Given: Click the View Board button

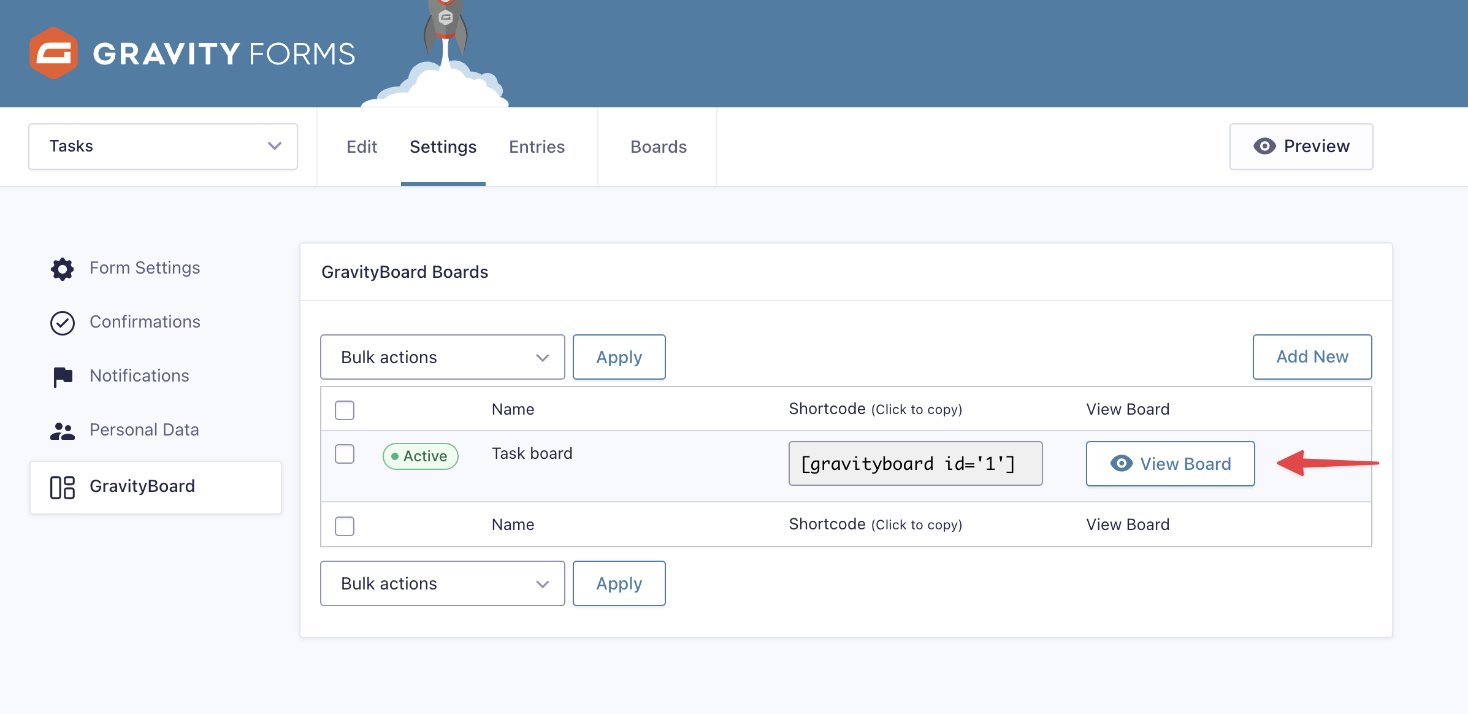Looking at the screenshot, I should (1171, 464).
